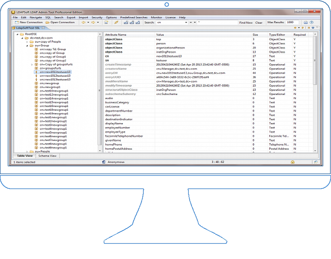Click the LDAPSoft application icon in title bar
This screenshot has height=259, width=331.
coord(13,12)
